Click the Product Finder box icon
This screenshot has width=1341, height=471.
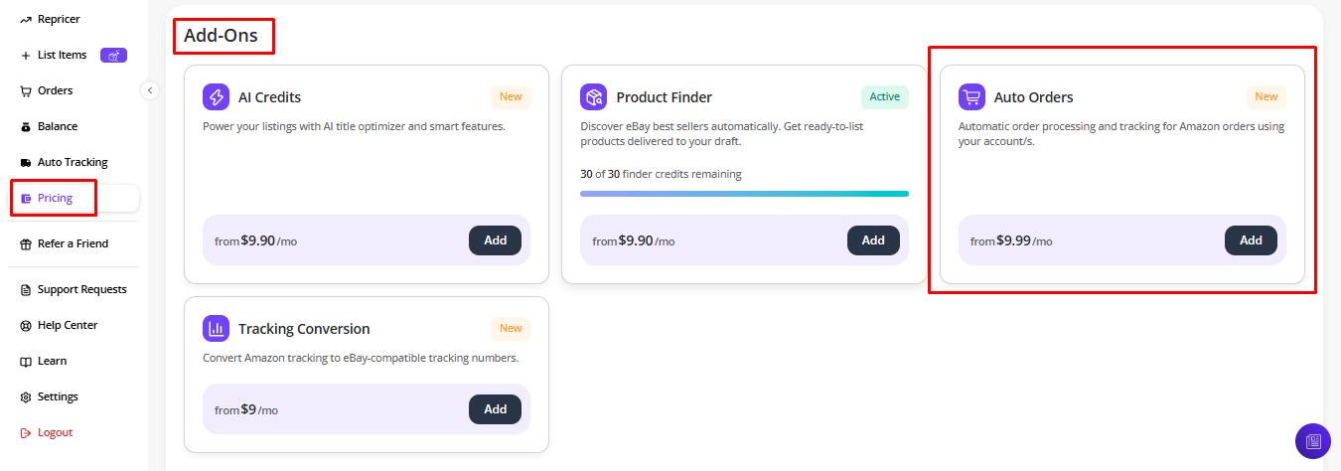point(593,96)
